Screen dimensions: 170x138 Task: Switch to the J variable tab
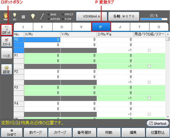120,27
